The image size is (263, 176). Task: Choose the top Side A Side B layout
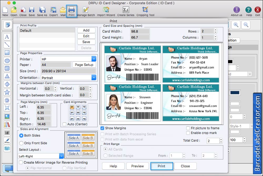pos(81,138)
